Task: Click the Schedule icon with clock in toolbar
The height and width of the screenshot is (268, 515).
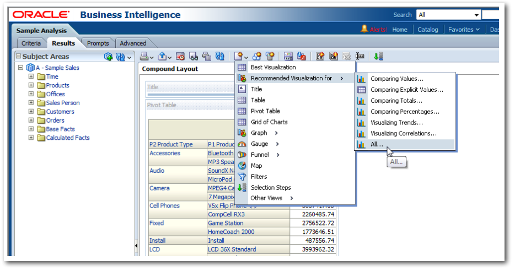Action: [180, 56]
